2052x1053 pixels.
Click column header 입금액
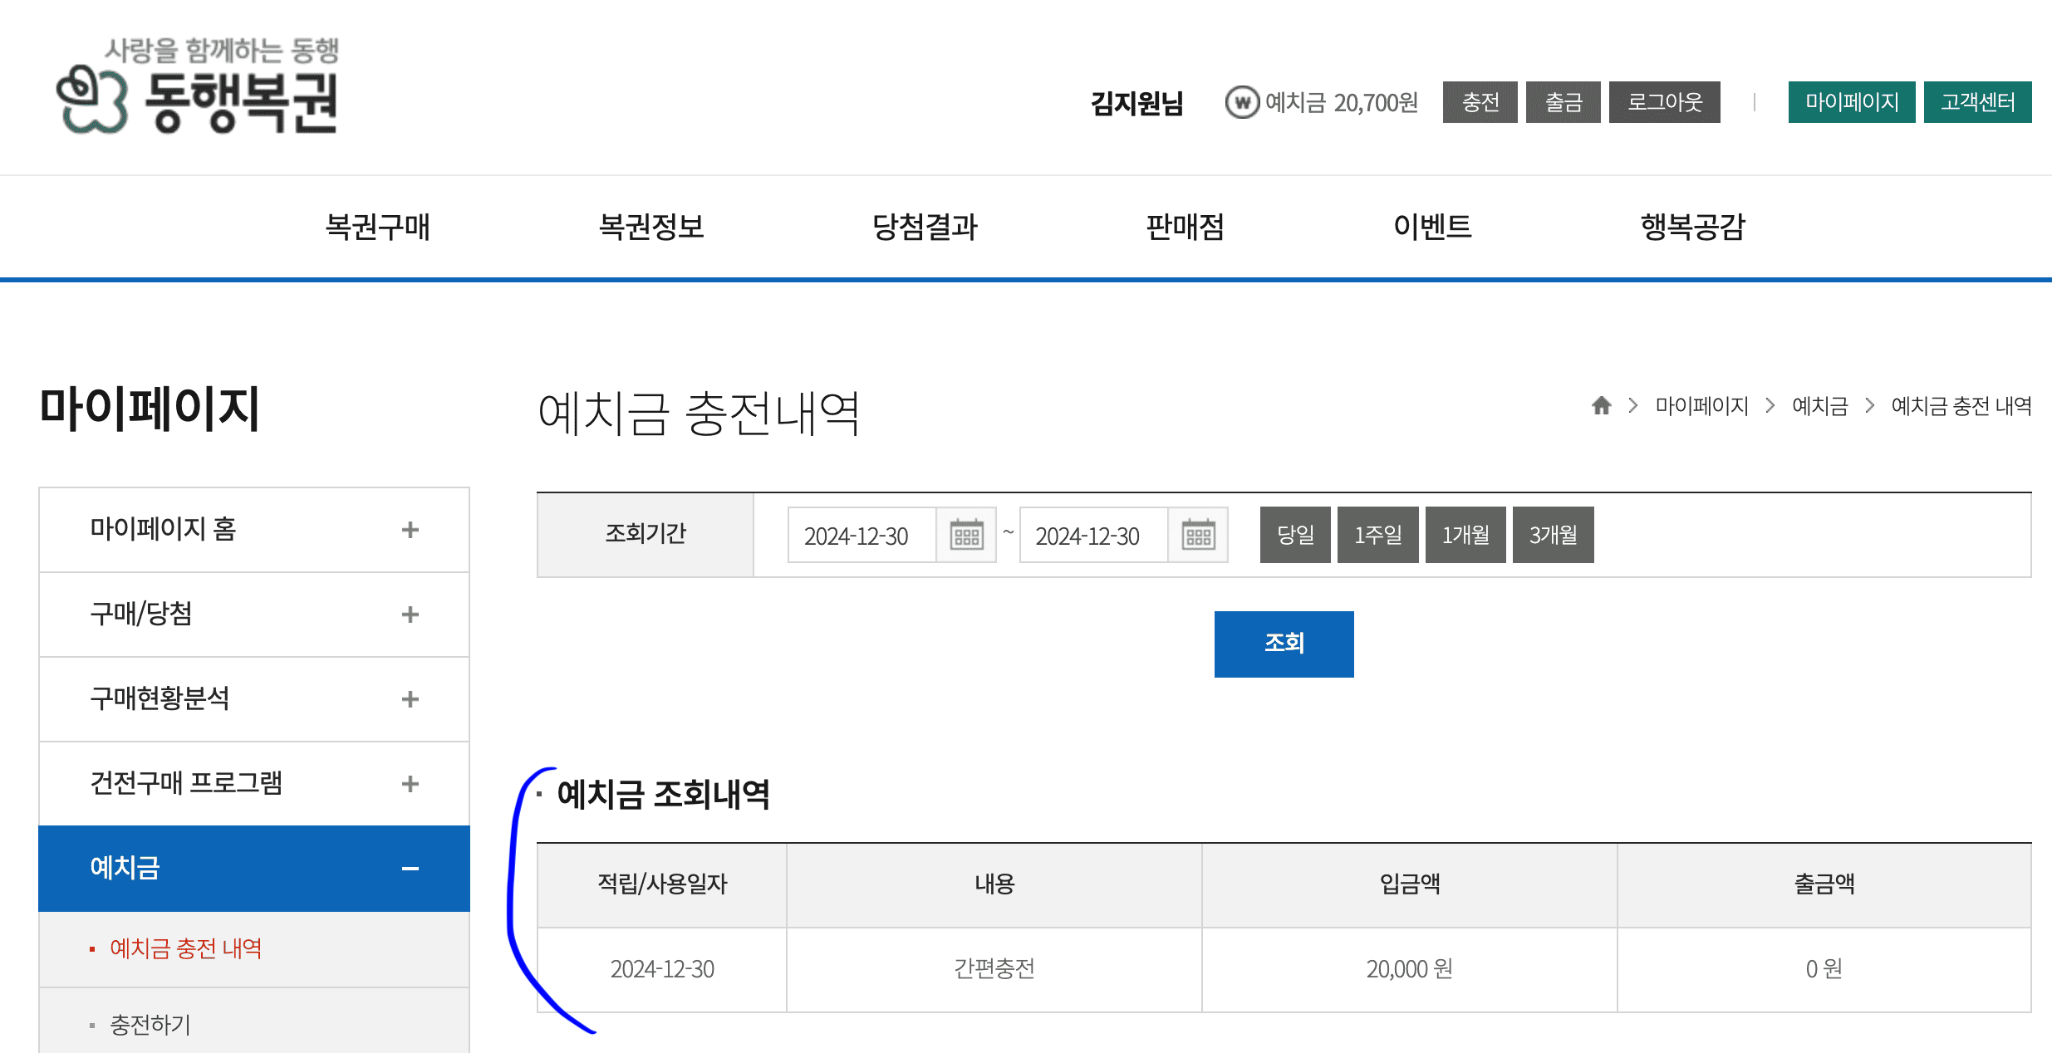pos(1410,884)
